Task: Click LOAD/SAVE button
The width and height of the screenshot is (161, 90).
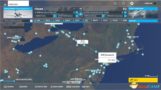Action: (73, 87)
